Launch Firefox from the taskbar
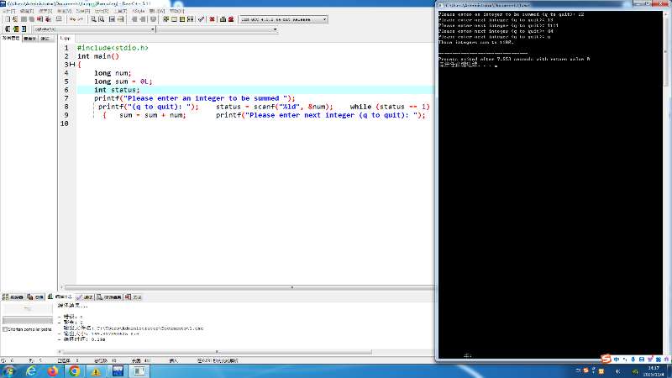Screen dimensions: 672x378 [53, 371]
